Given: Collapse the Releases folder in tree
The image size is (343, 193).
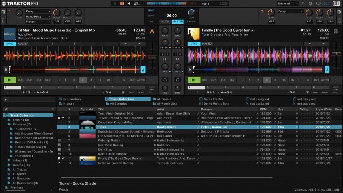Looking at the screenshot, I should pyautogui.click(x=9, y=124).
